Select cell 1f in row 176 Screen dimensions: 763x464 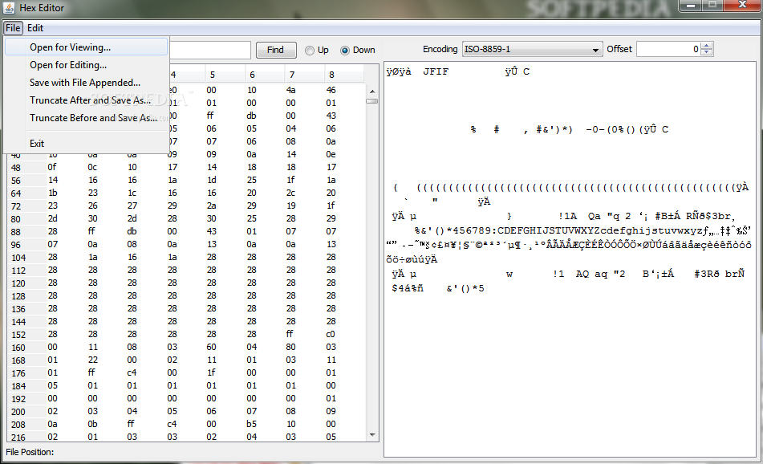tap(211, 372)
